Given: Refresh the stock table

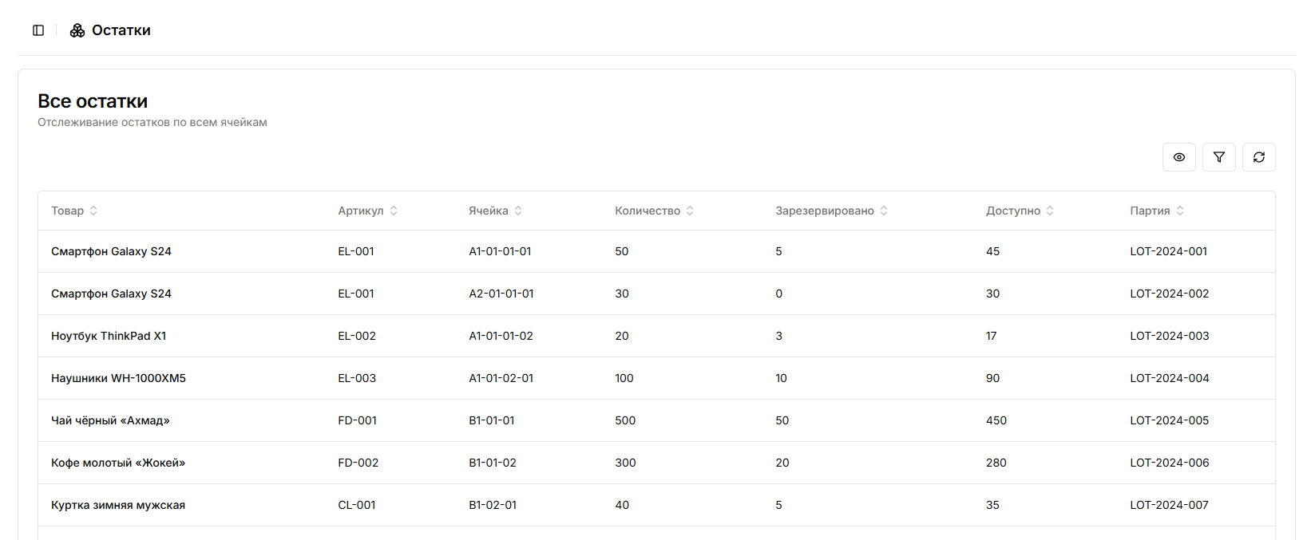Looking at the screenshot, I should pyautogui.click(x=1258, y=157).
